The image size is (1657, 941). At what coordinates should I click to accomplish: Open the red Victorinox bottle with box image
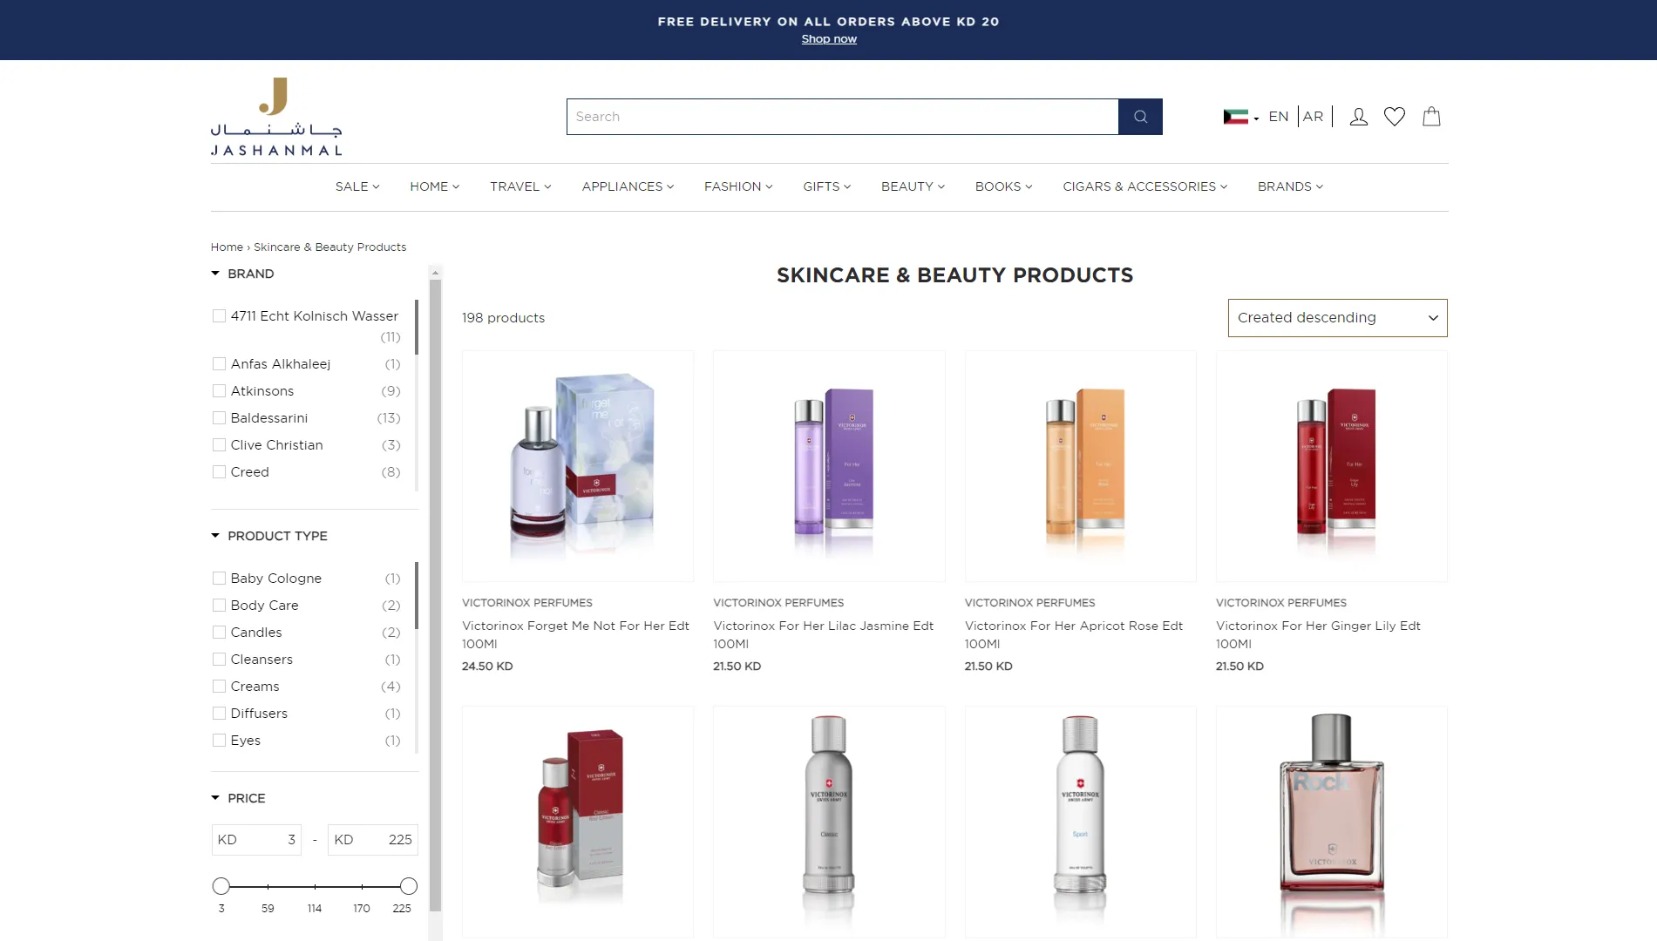coord(578,822)
